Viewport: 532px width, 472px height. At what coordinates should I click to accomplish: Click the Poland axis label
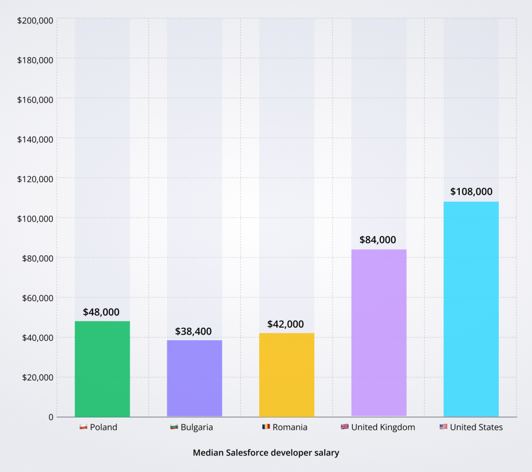click(x=103, y=427)
